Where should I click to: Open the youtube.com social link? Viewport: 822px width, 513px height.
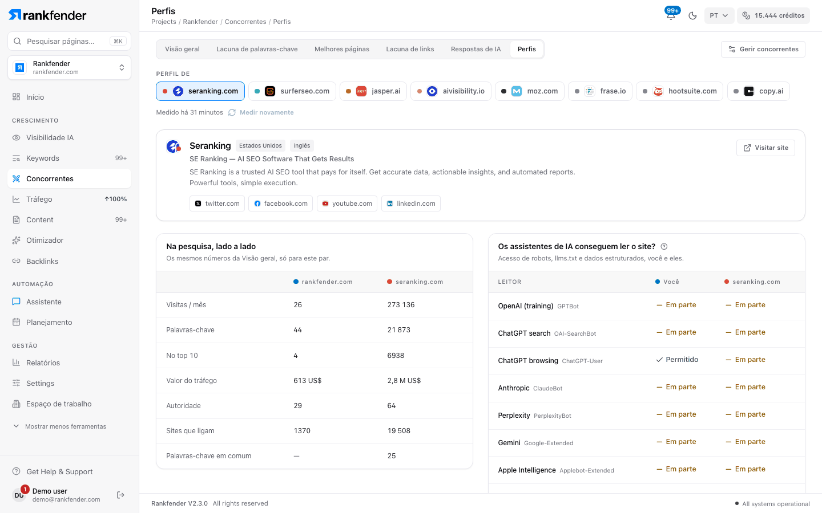click(347, 203)
